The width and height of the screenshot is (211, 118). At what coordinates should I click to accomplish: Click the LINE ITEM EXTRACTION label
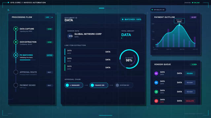(x=75, y=45)
